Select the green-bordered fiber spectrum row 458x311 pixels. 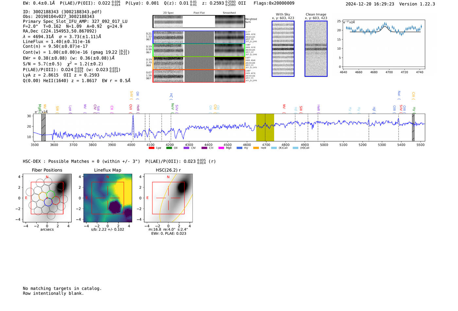point(199,50)
